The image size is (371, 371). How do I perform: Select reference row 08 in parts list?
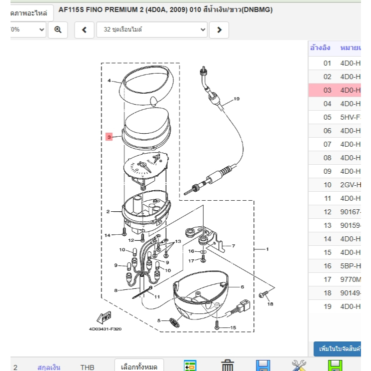point(334,158)
